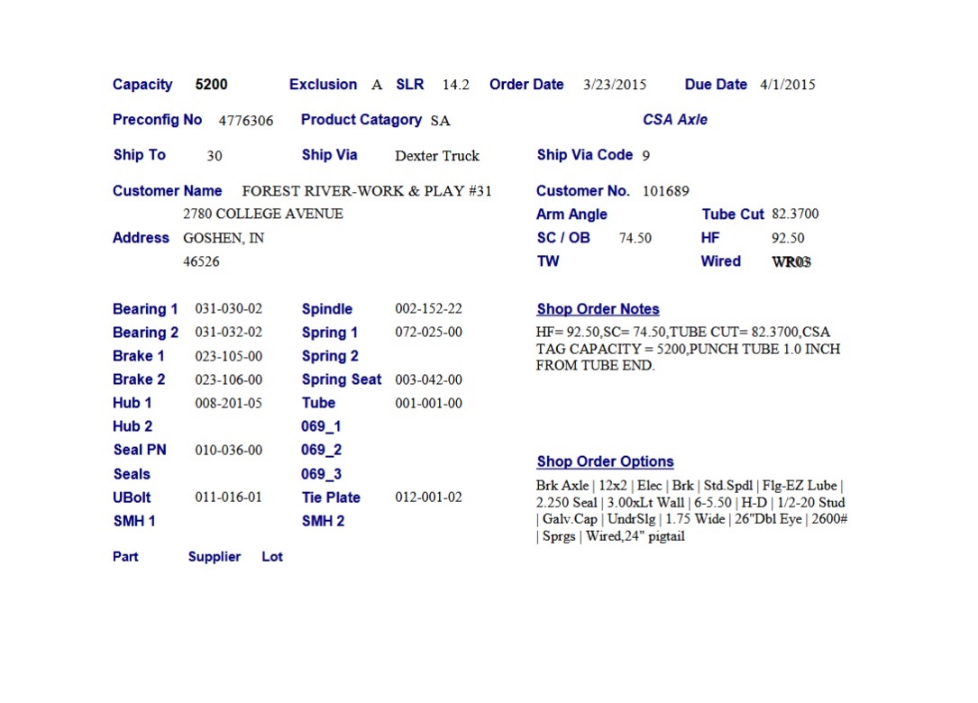This screenshot has width=978, height=703.
Task: Select the Supplier column header
Action: click(x=215, y=557)
